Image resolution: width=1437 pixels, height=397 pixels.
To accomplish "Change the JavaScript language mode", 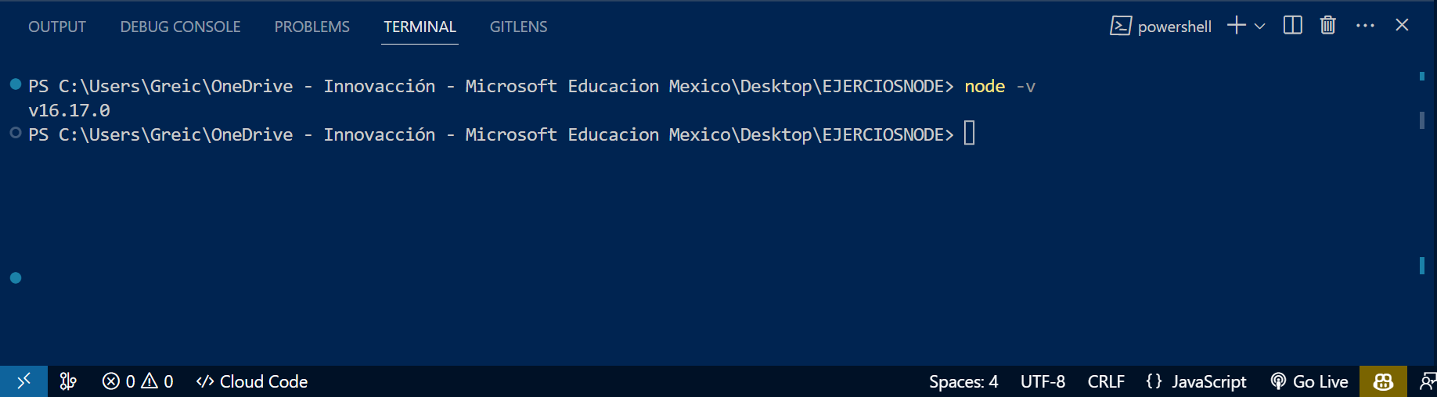I will (1196, 381).
